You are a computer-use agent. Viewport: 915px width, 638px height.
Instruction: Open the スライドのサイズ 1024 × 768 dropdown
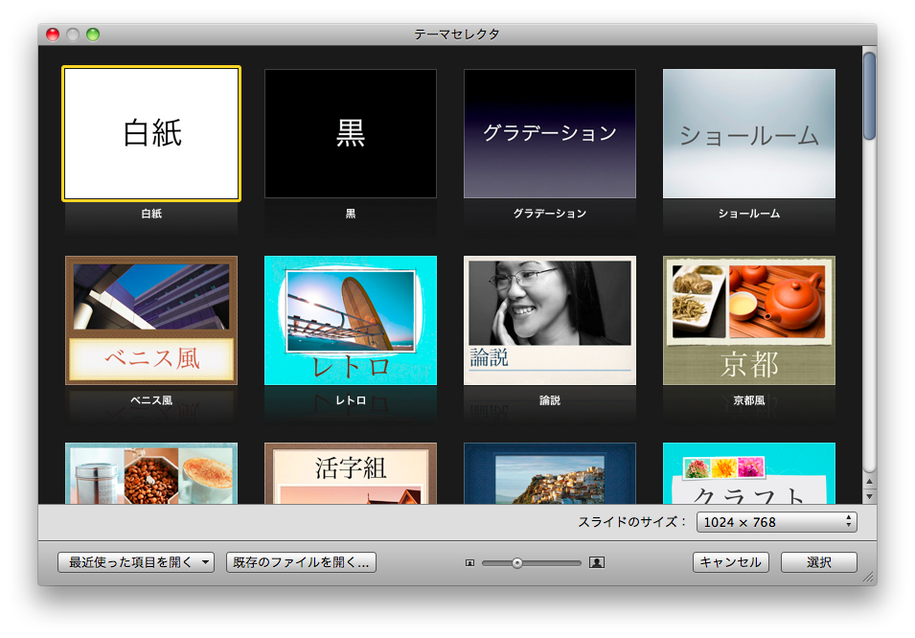(x=776, y=522)
